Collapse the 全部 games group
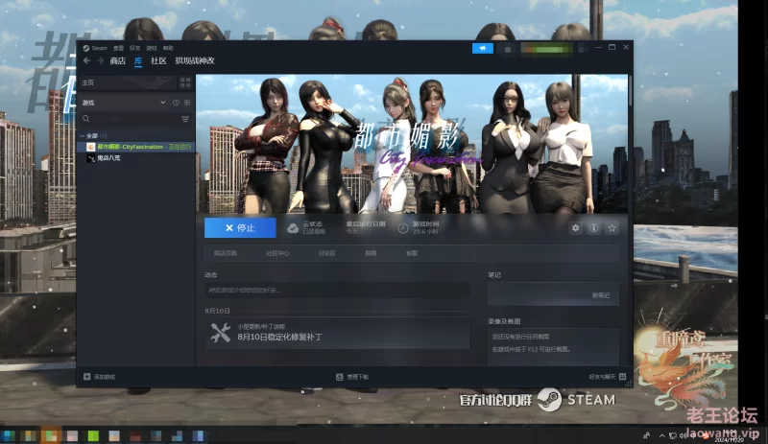768x444 pixels. tap(83, 135)
